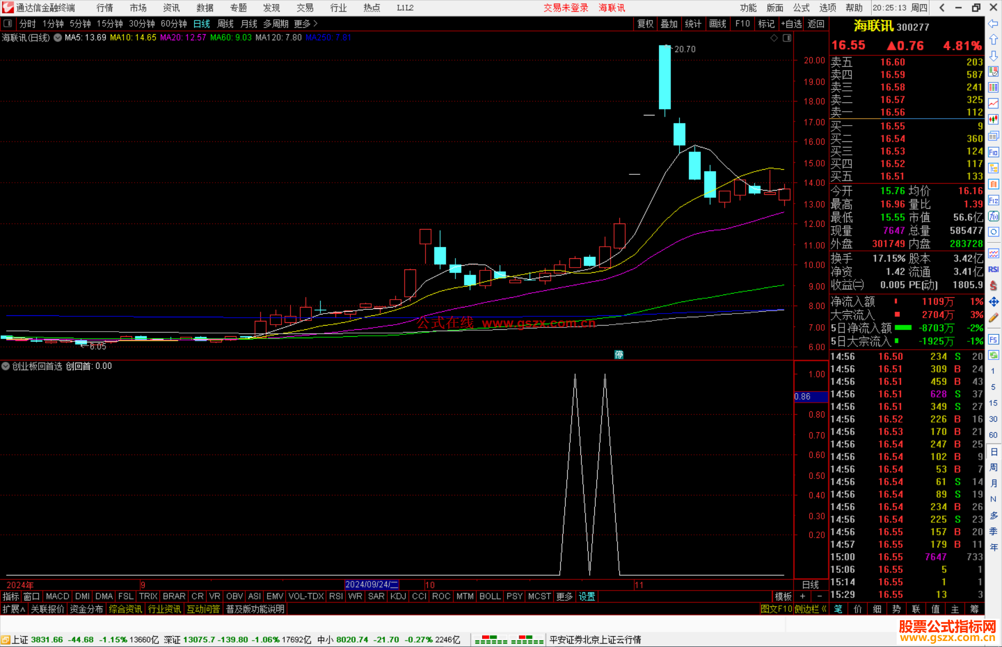This screenshot has height=647, width=1002.
Task: Click the connection status signal bars icon
Action: 509,640
